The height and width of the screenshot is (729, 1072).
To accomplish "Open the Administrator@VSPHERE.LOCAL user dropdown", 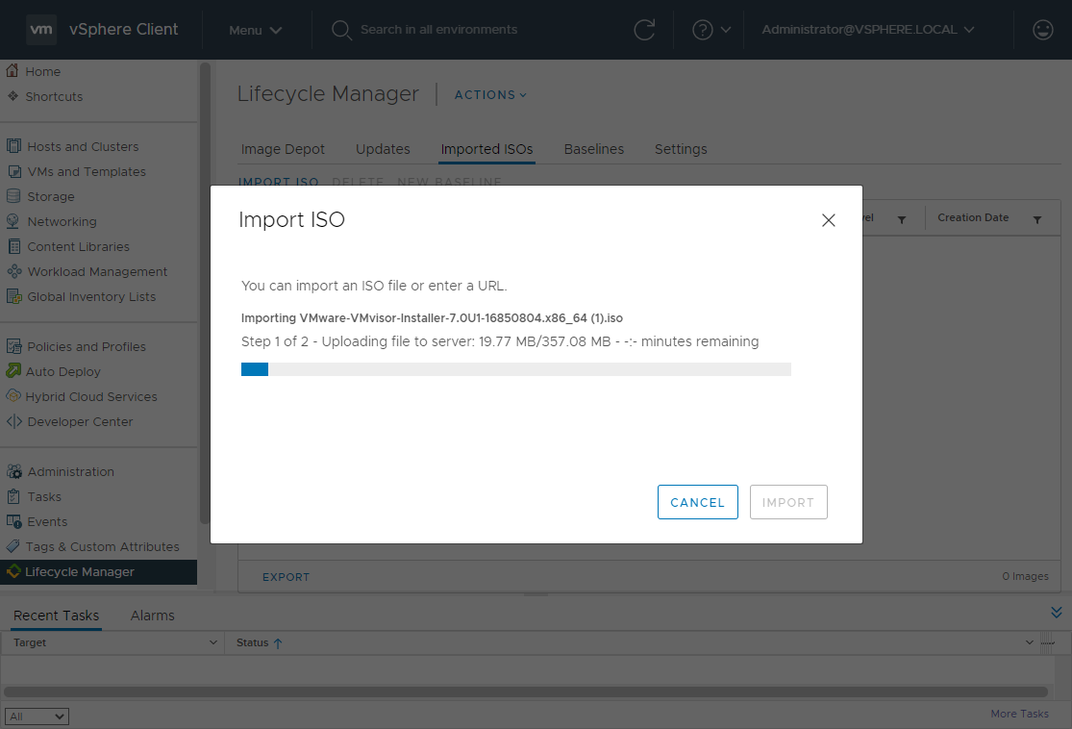I will click(867, 30).
